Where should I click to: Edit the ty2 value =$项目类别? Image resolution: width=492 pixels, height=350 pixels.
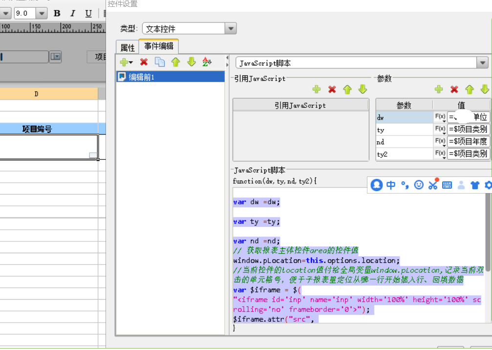468,154
